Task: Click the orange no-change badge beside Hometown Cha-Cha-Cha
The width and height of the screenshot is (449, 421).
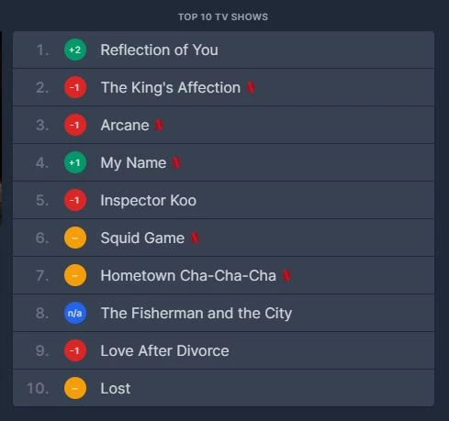Action: (75, 275)
